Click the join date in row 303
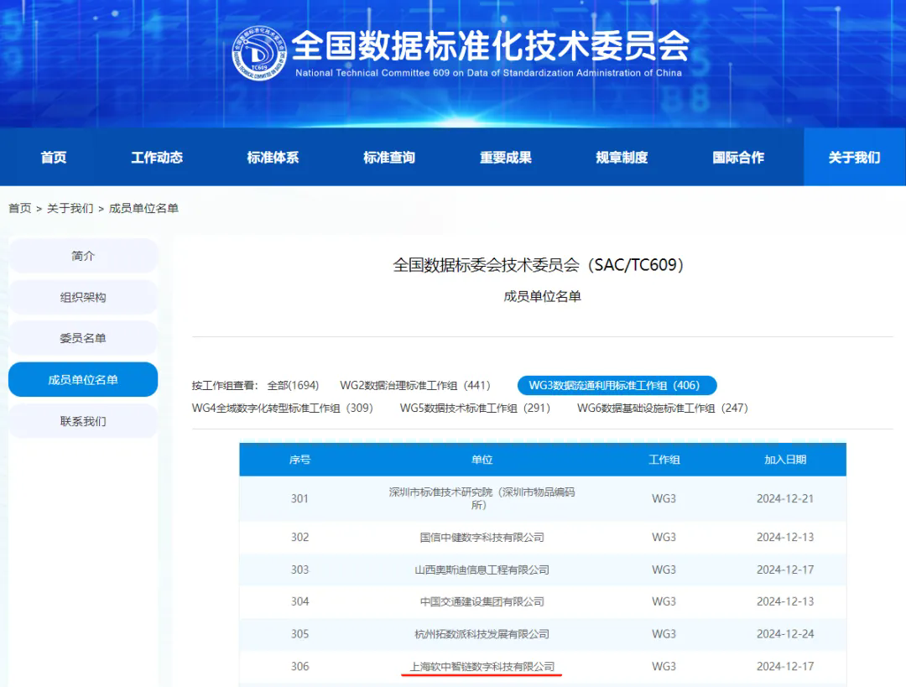This screenshot has width=906, height=687. pos(785,570)
